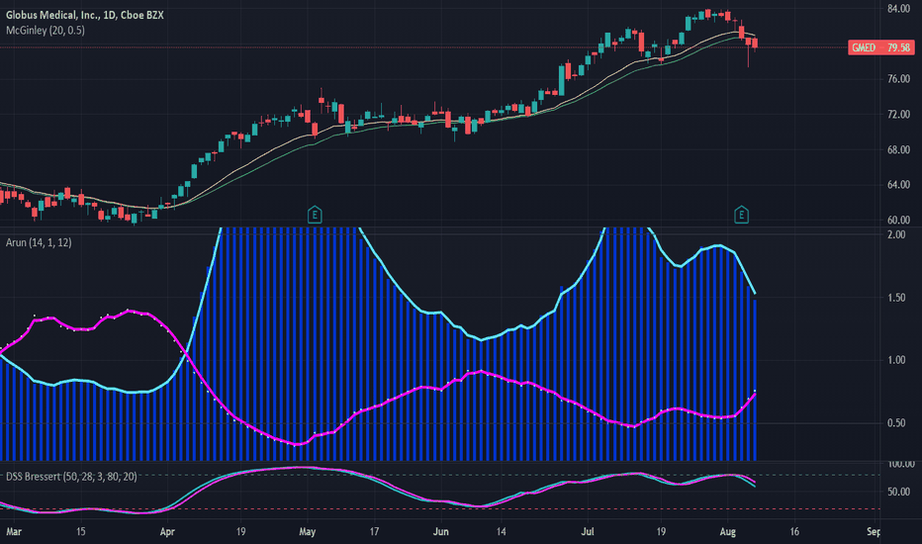Click the 15 date after Mar
The height and width of the screenshot is (544, 922).
tap(80, 532)
